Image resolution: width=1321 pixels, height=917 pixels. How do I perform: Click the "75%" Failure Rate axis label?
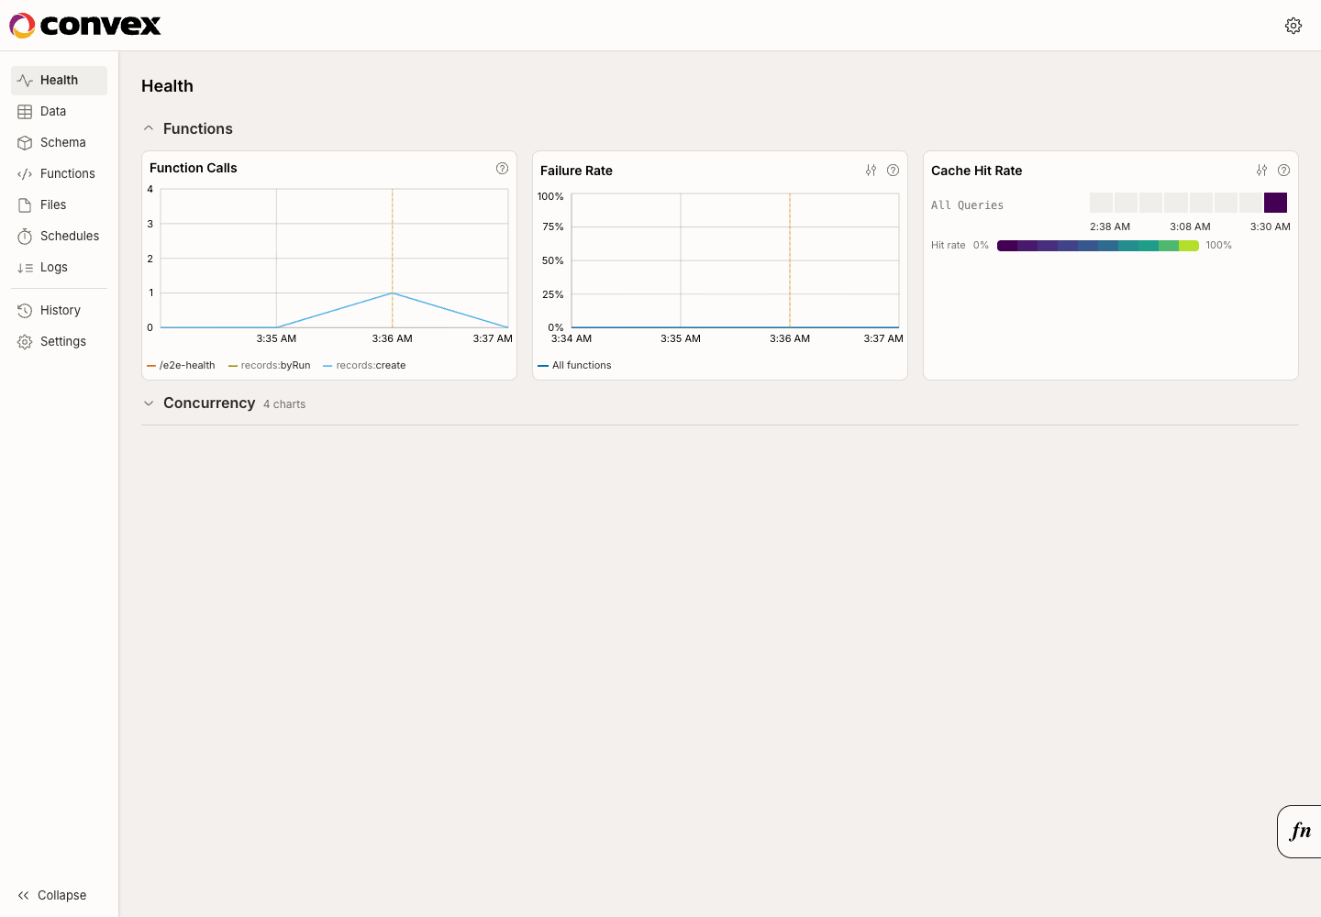pyautogui.click(x=553, y=226)
